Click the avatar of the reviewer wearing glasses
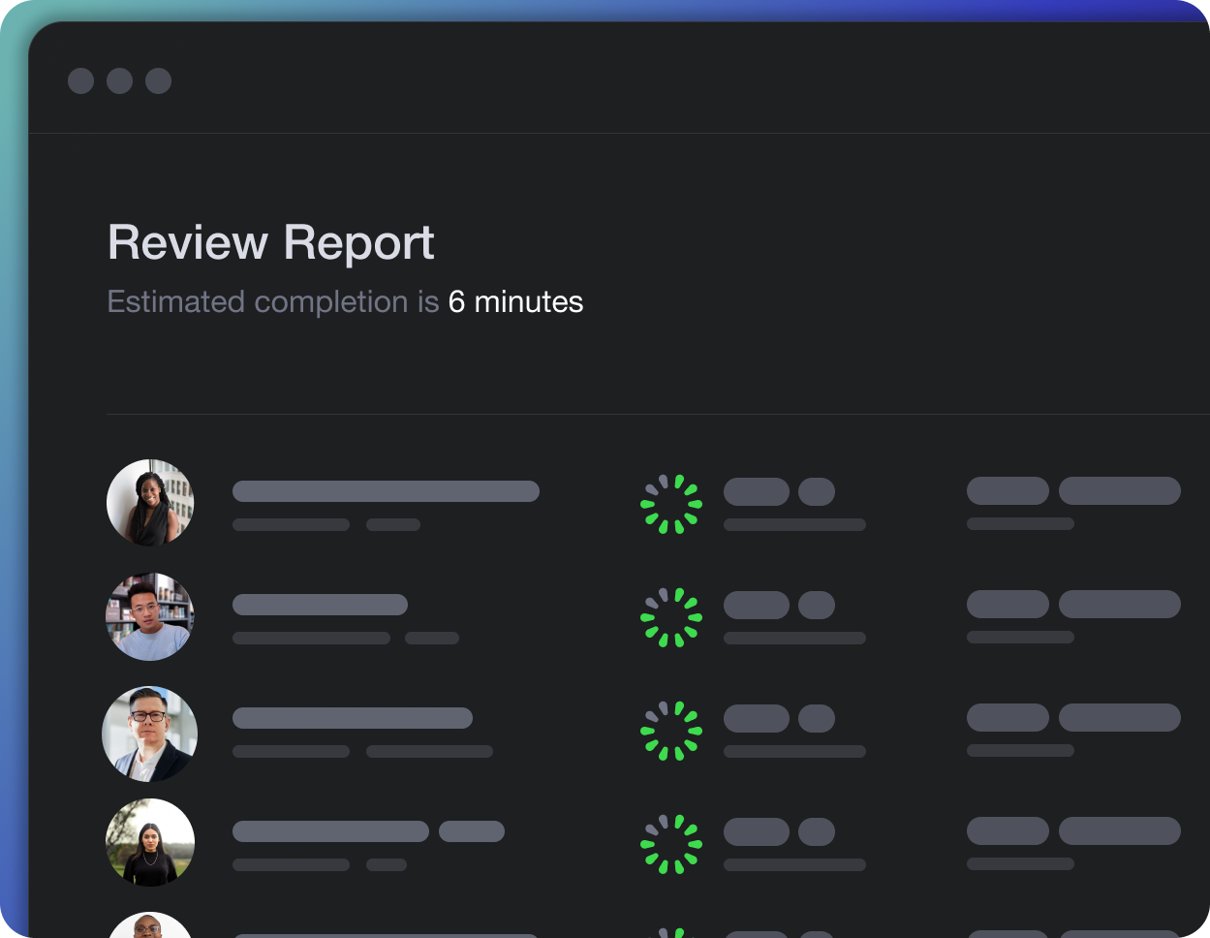This screenshot has width=1210, height=938. (x=150, y=734)
